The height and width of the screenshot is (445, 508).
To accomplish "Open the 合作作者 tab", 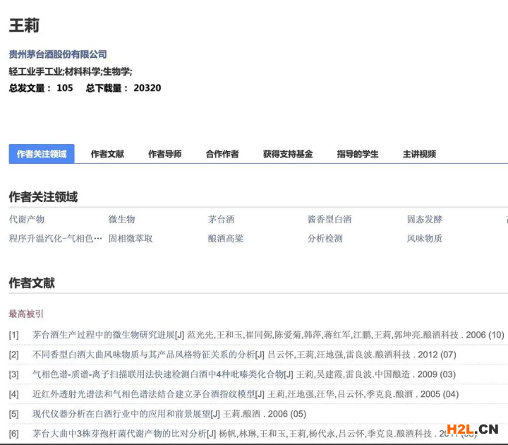I will pyautogui.click(x=222, y=154).
